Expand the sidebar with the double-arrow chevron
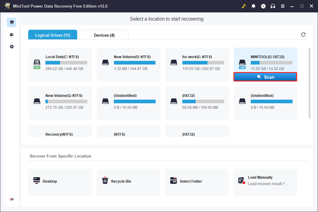 12,199
